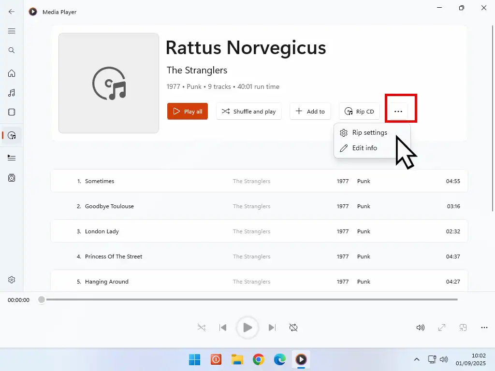Open the hamburger navigation menu

point(12,31)
